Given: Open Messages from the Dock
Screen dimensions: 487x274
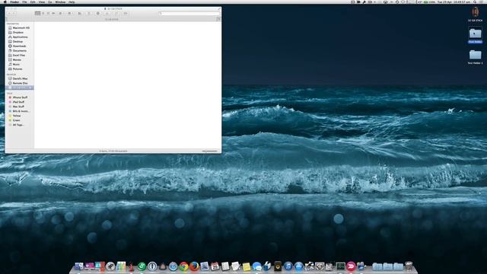Looking at the screenshot, I should pos(257,266).
